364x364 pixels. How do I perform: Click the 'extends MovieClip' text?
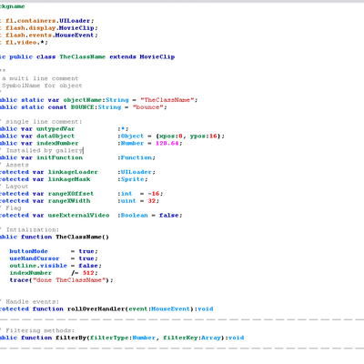tap(142, 56)
